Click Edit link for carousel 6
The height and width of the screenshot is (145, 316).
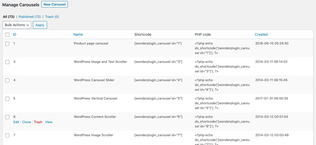tap(16, 122)
